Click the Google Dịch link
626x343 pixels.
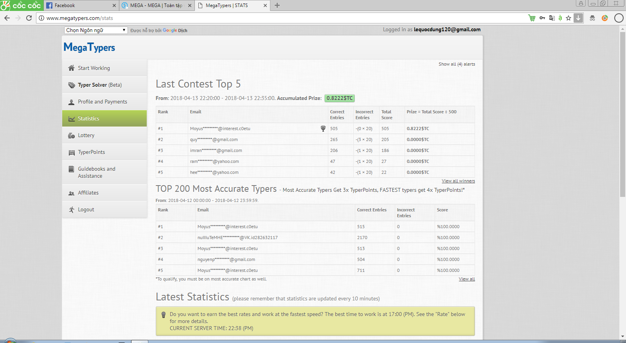tap(175, 30)
